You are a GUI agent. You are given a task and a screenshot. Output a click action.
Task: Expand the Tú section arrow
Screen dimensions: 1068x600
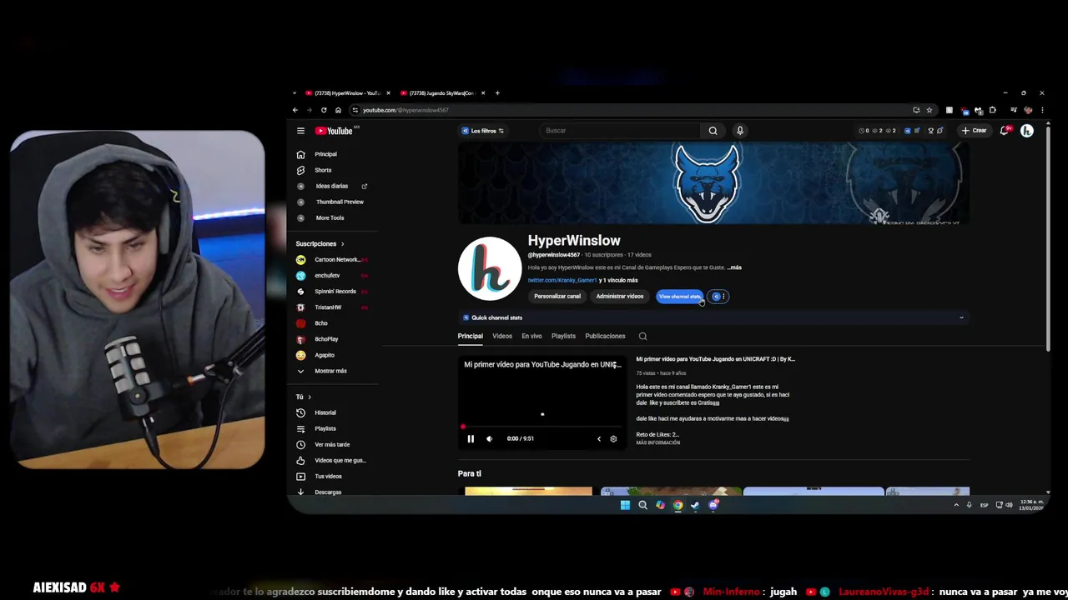point(310,397)
